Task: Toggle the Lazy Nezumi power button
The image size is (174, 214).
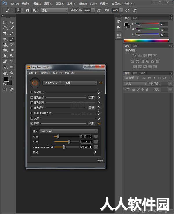Action: click(x=35, y=83)
